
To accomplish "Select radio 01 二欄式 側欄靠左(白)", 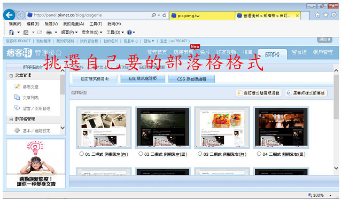I will pyautogui.click(x=82, y=154).
